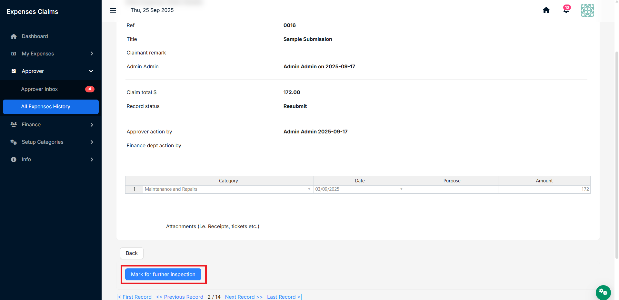Click Mark for further inspection button
Image resolution: width=619 pixels, height=300 pixels.
pos(163,275)
